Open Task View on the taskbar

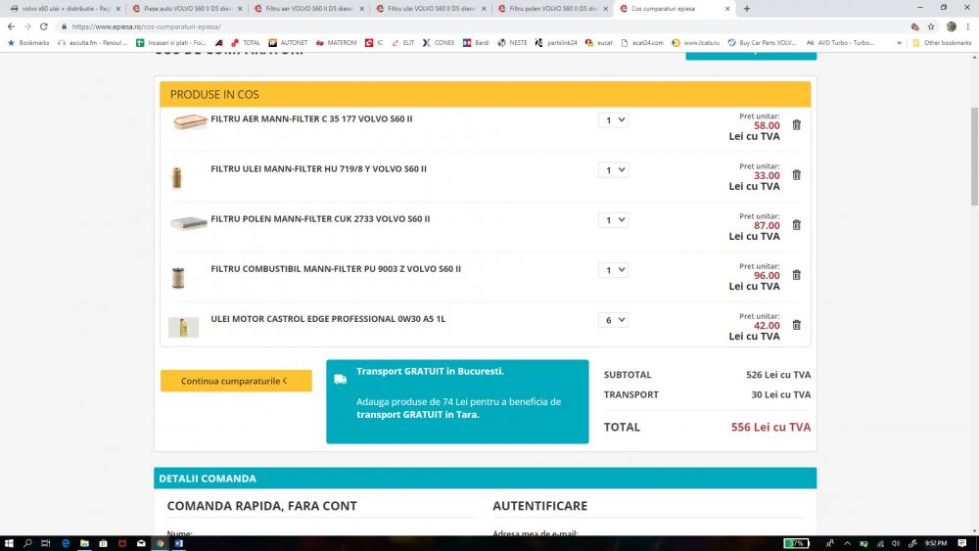[x=46, y=543]
